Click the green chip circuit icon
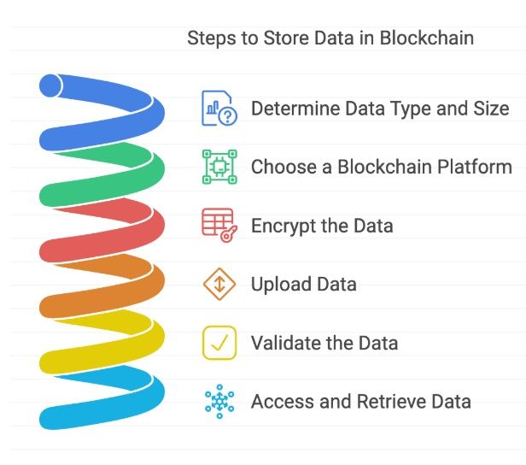 coord(219,167)
